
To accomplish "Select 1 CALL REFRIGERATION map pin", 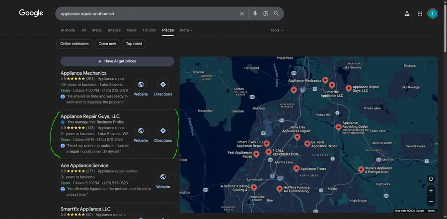I will pyautogui.click(x=268, y=152).
